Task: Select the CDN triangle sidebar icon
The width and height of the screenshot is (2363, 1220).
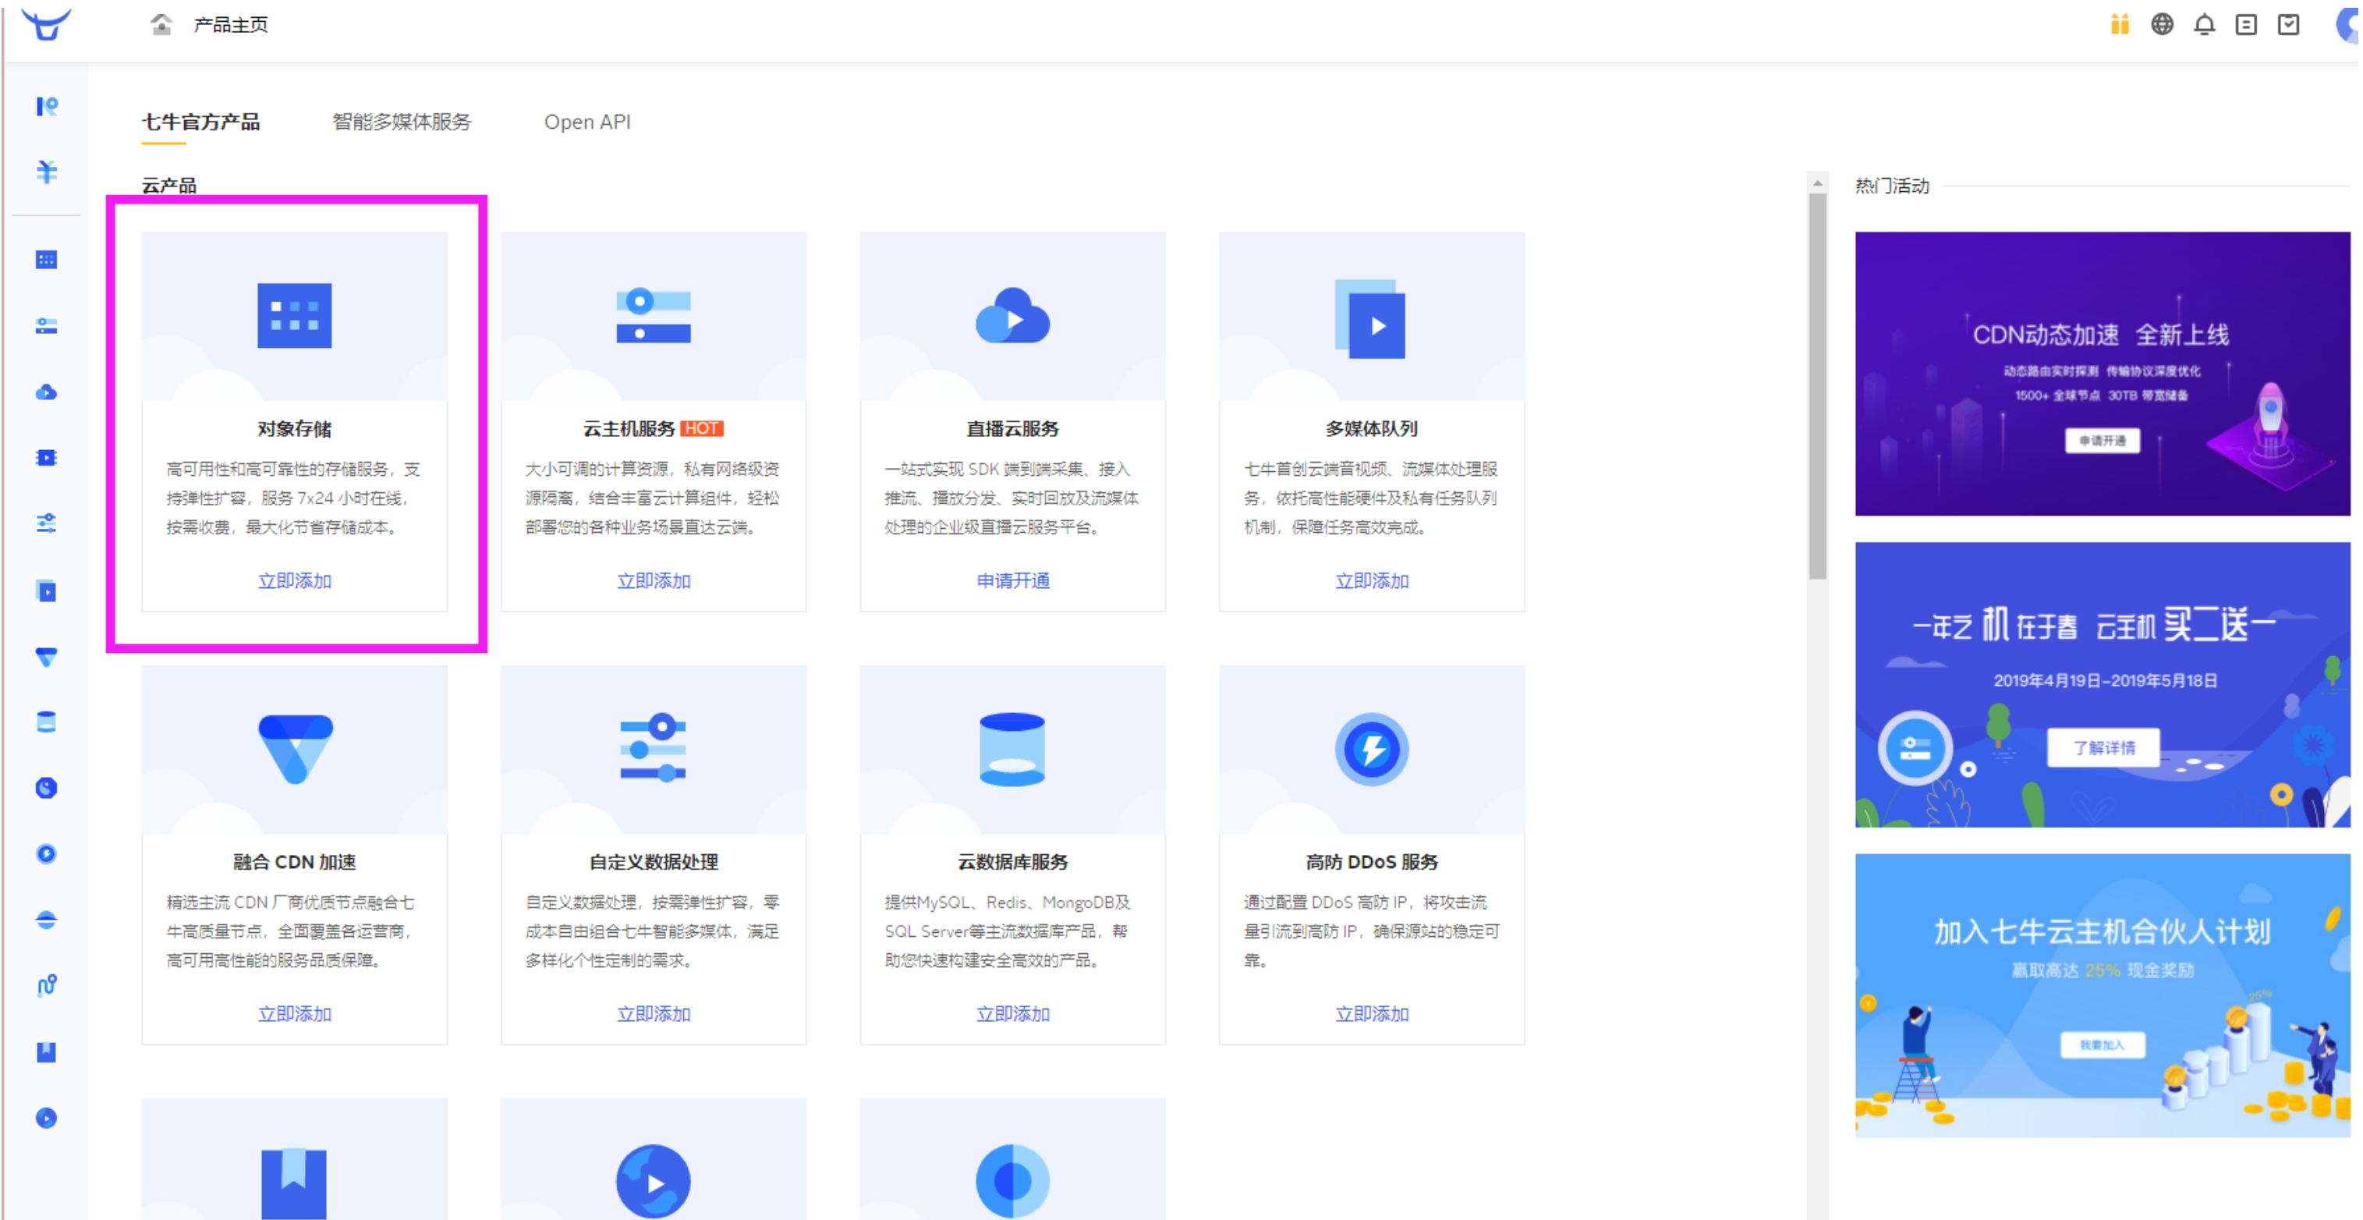Action: click(46, 657)
